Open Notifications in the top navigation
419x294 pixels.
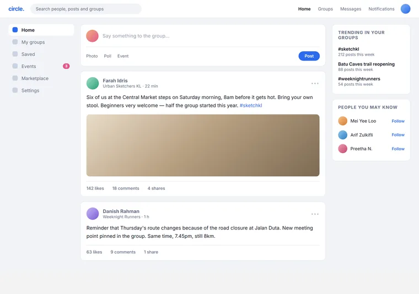382,9
